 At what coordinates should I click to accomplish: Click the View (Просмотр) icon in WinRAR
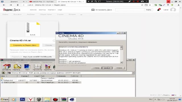37,67
